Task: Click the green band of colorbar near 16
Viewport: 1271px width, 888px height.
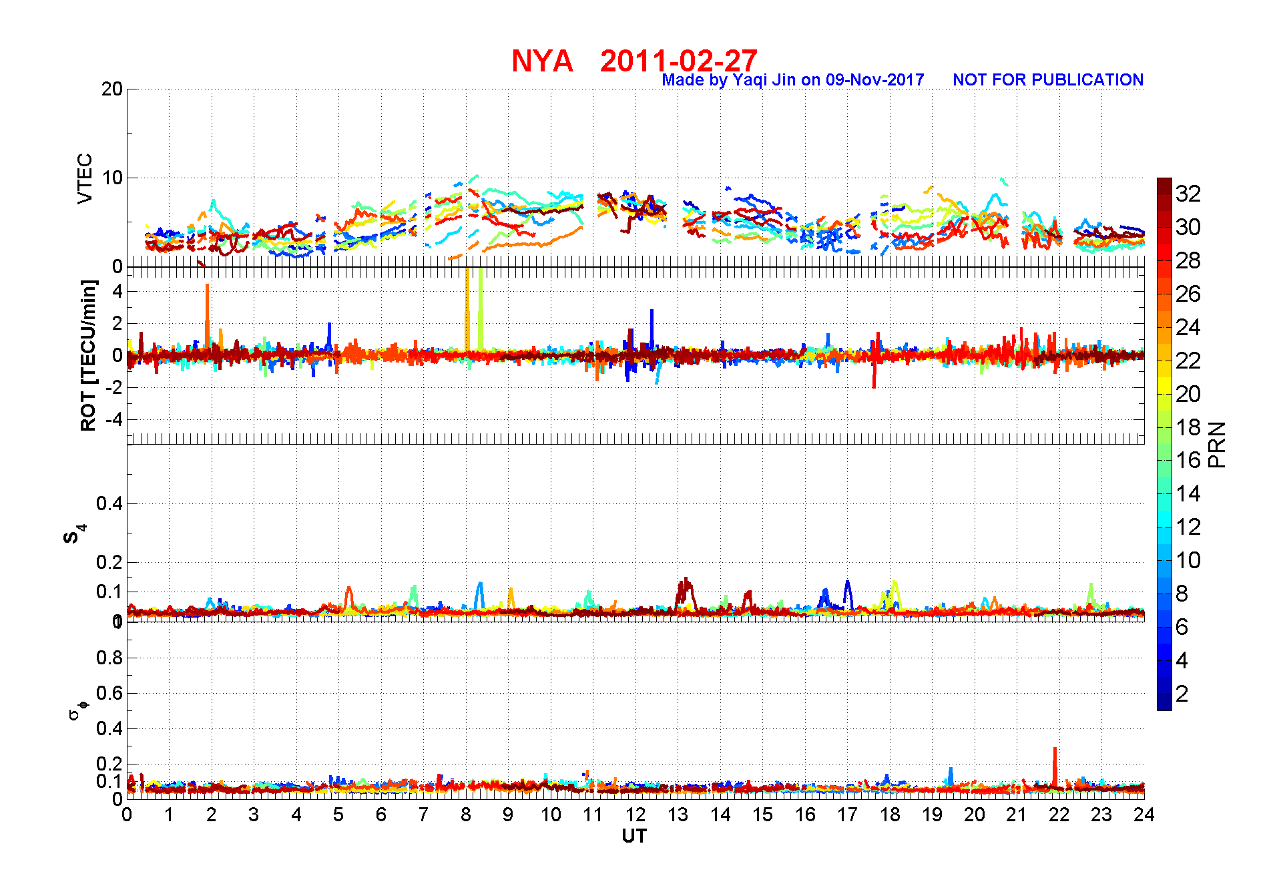Action: pyautogui.click(x=1164, y=460)
